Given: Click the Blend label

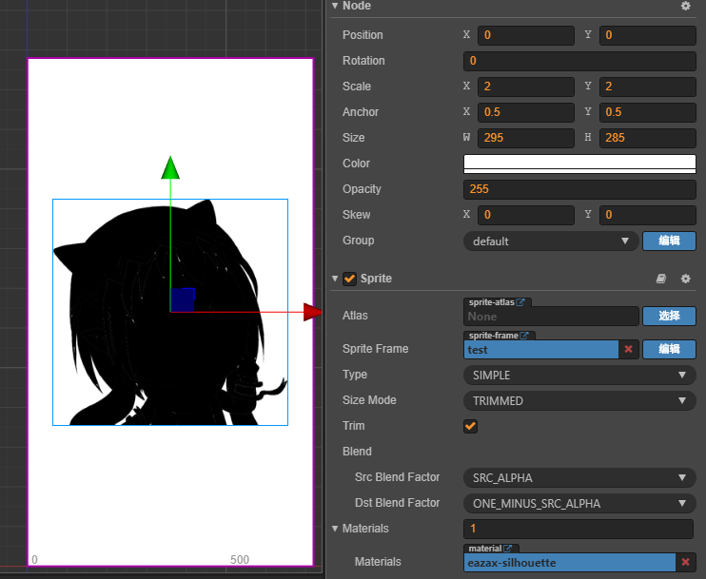Looking at the screenshot, I should coord(357,452).
